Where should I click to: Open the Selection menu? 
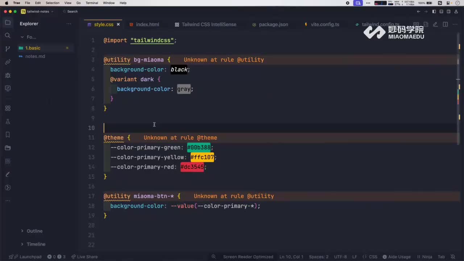point(52,3)
